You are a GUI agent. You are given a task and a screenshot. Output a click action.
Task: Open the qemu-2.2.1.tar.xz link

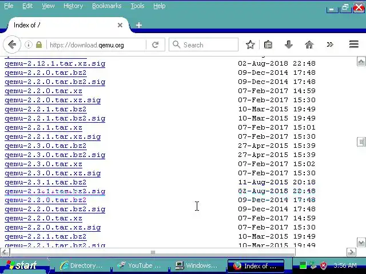(43, 127)
